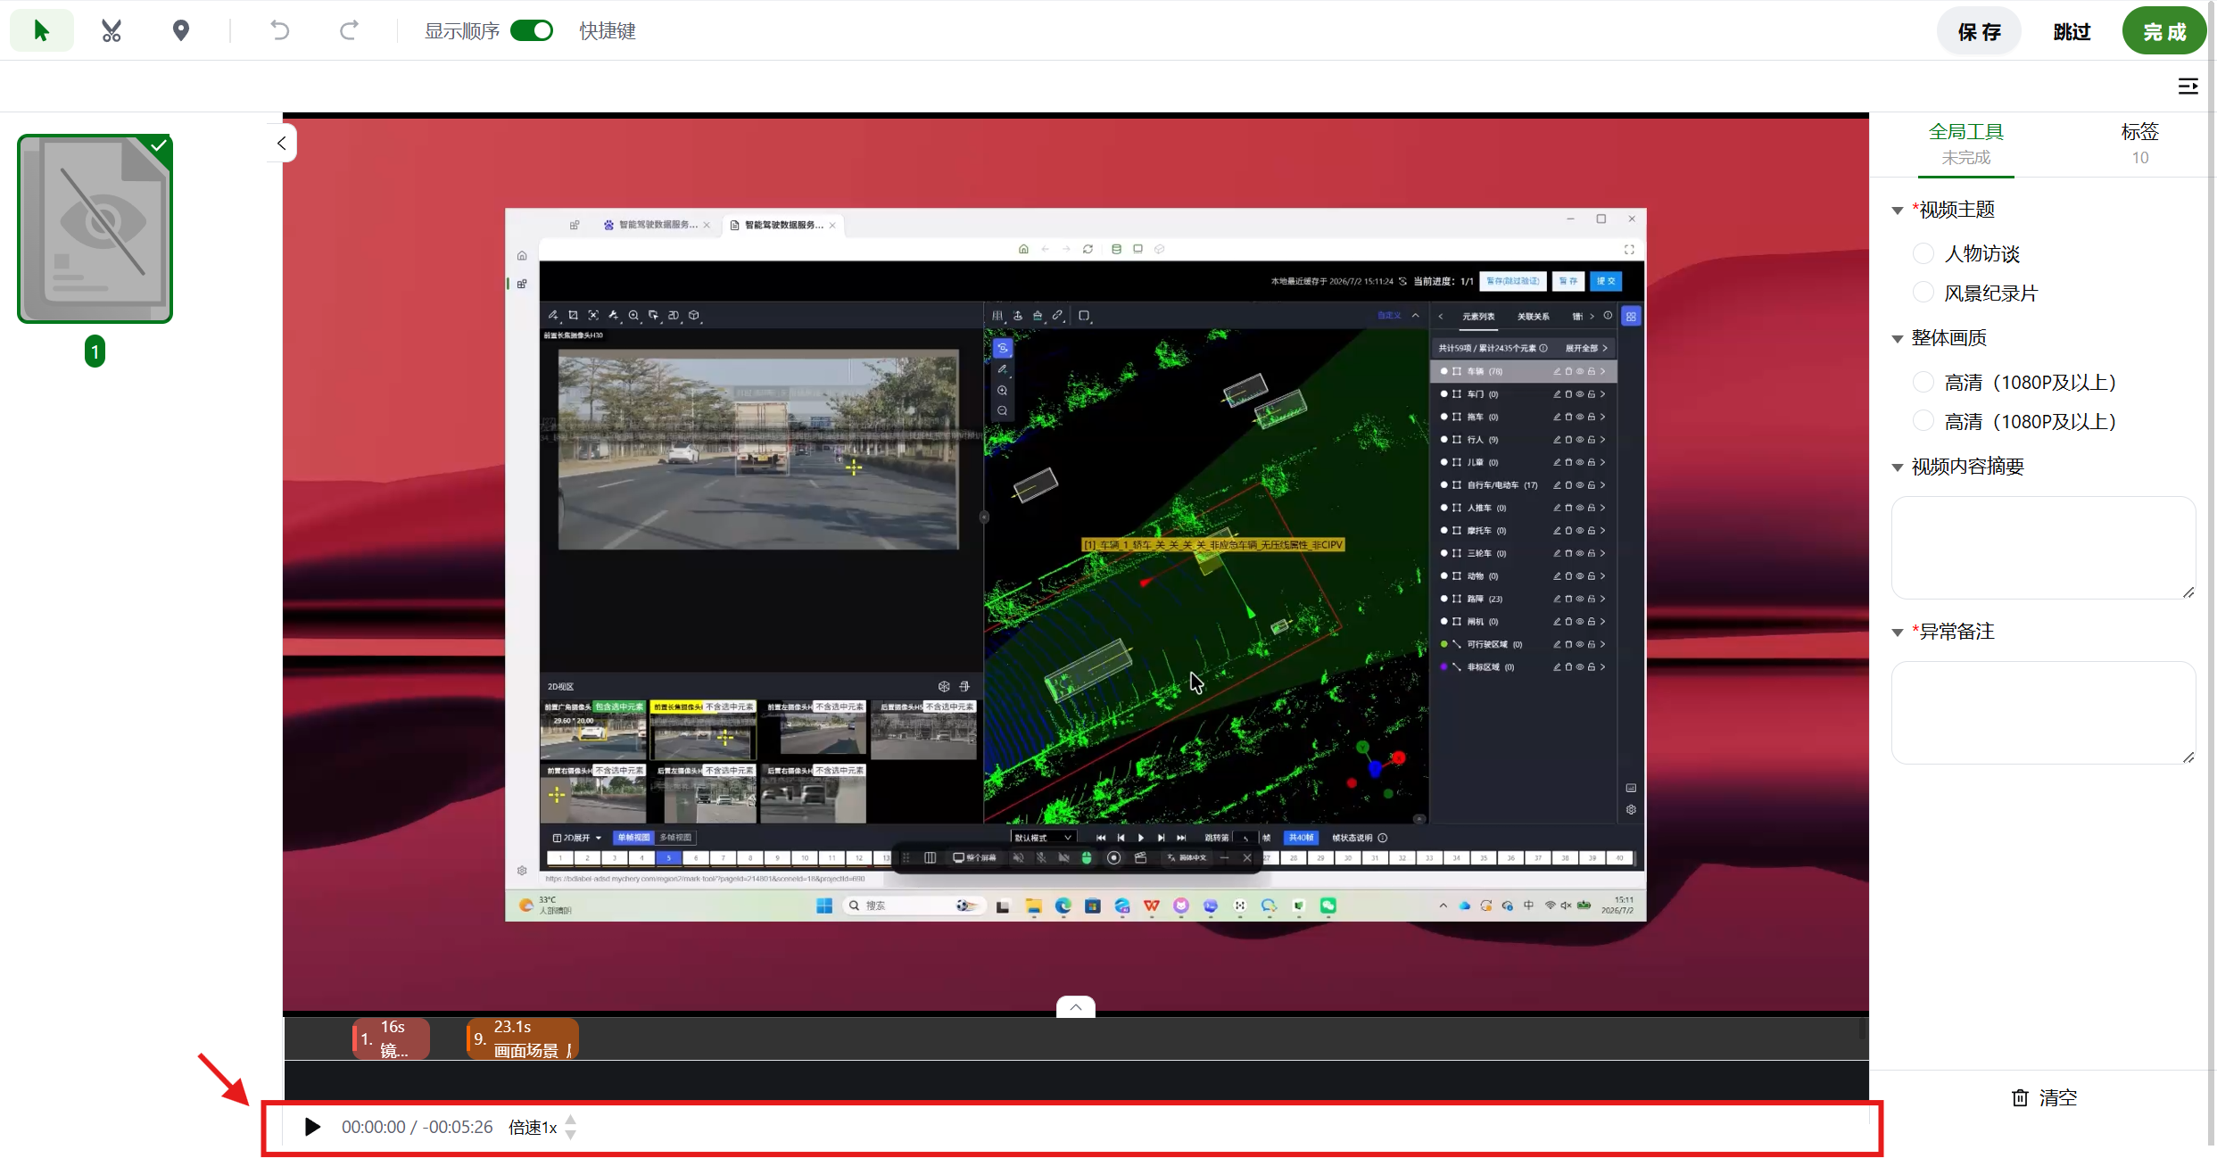Expand the timeline with the up chevron
The height and width of the screenshot is (1158, 2217).
(1076, 1006)
